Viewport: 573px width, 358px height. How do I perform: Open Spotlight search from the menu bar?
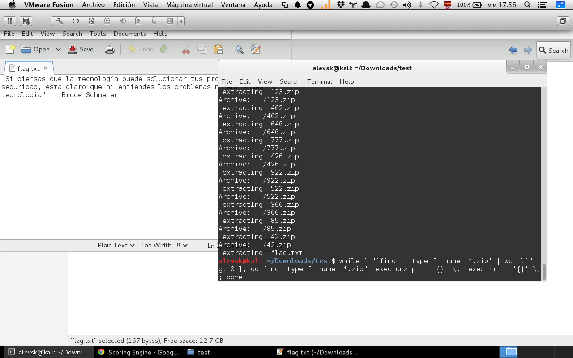pos(527,5)
